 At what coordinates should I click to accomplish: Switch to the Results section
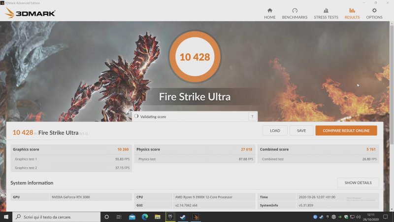[352, 14]
